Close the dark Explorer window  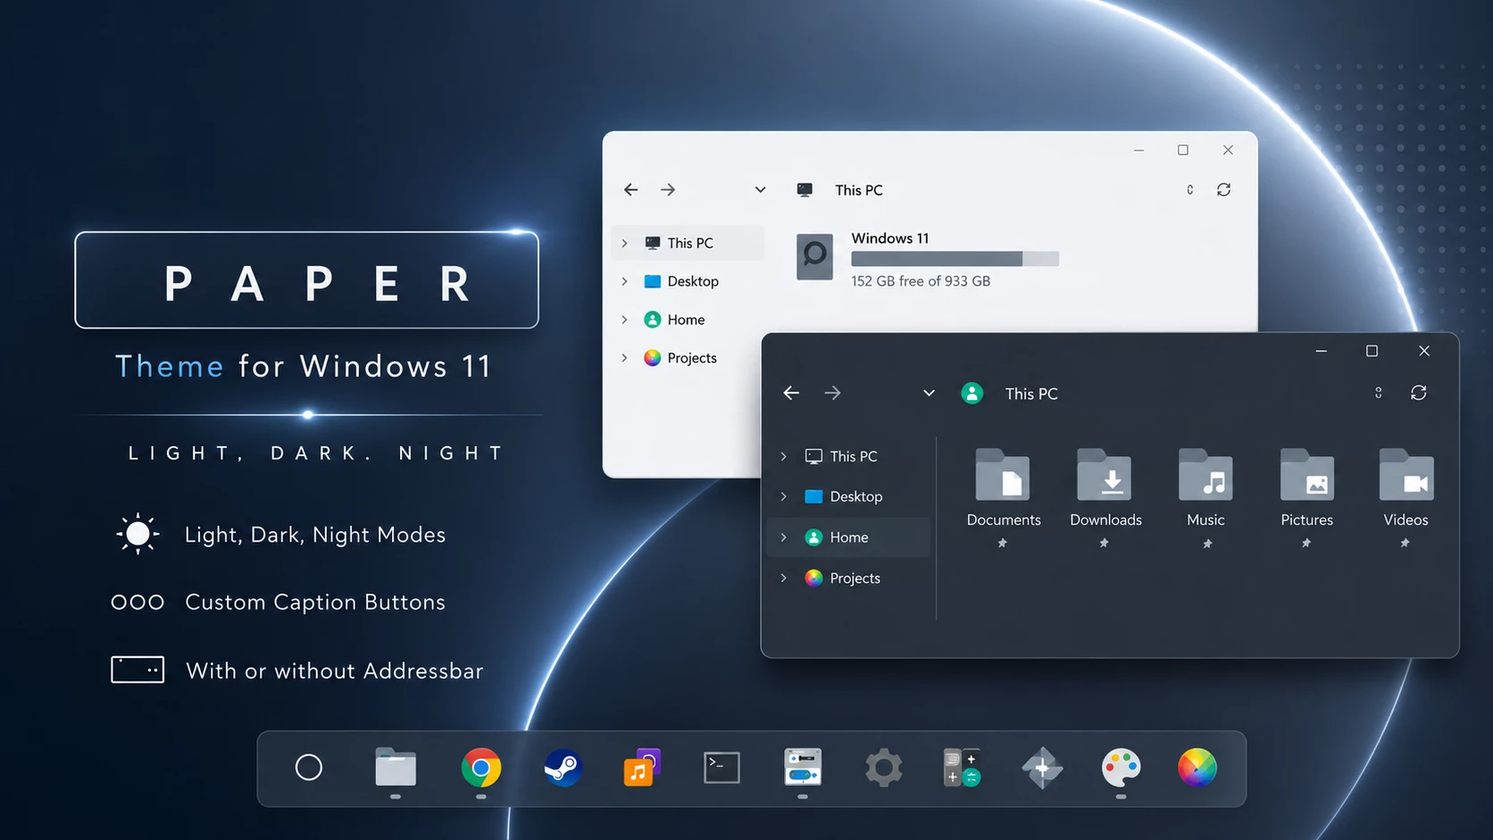[x=1424, y=351]
